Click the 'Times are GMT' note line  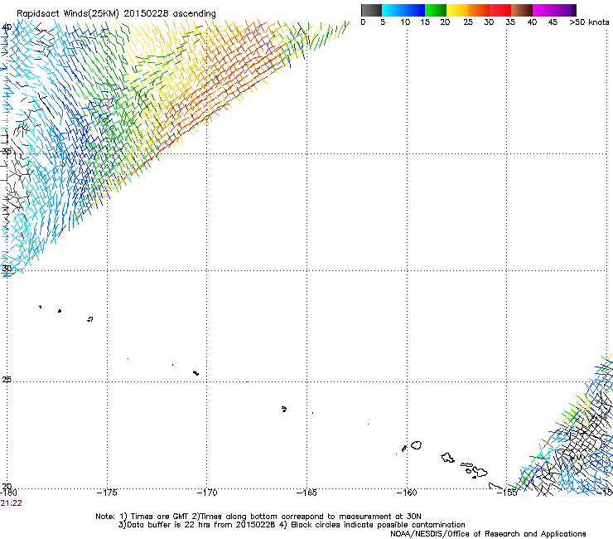point(258,517)
